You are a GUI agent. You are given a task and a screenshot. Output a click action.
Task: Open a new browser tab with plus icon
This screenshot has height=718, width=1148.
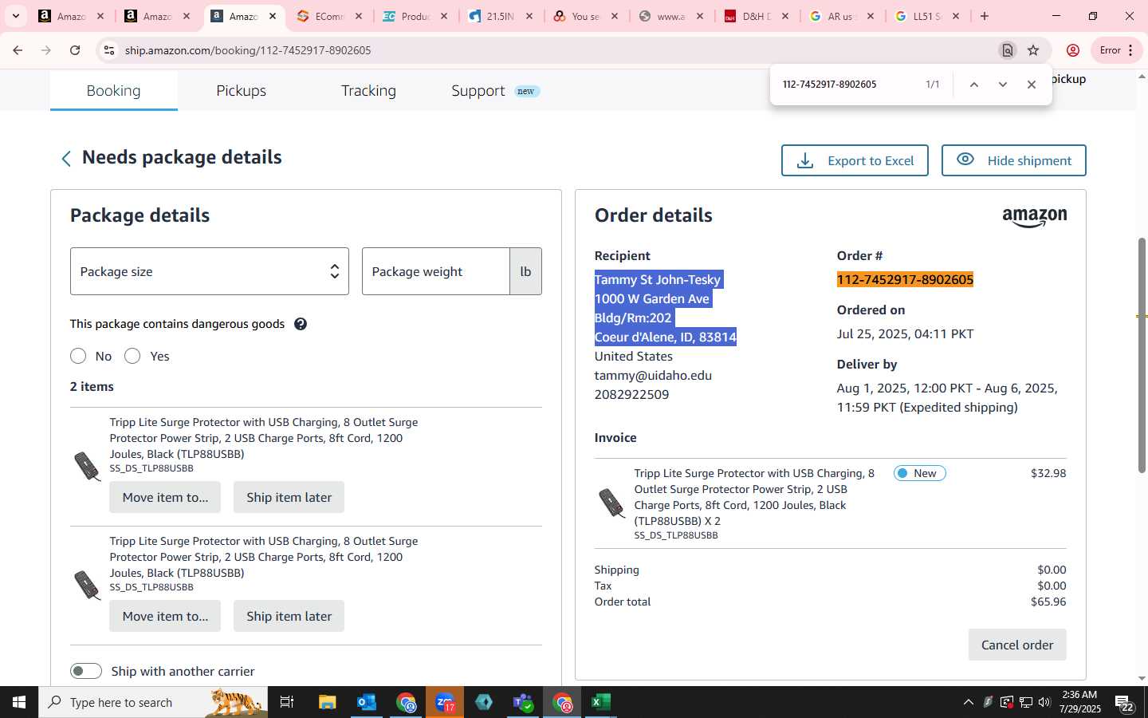(985, 16)
